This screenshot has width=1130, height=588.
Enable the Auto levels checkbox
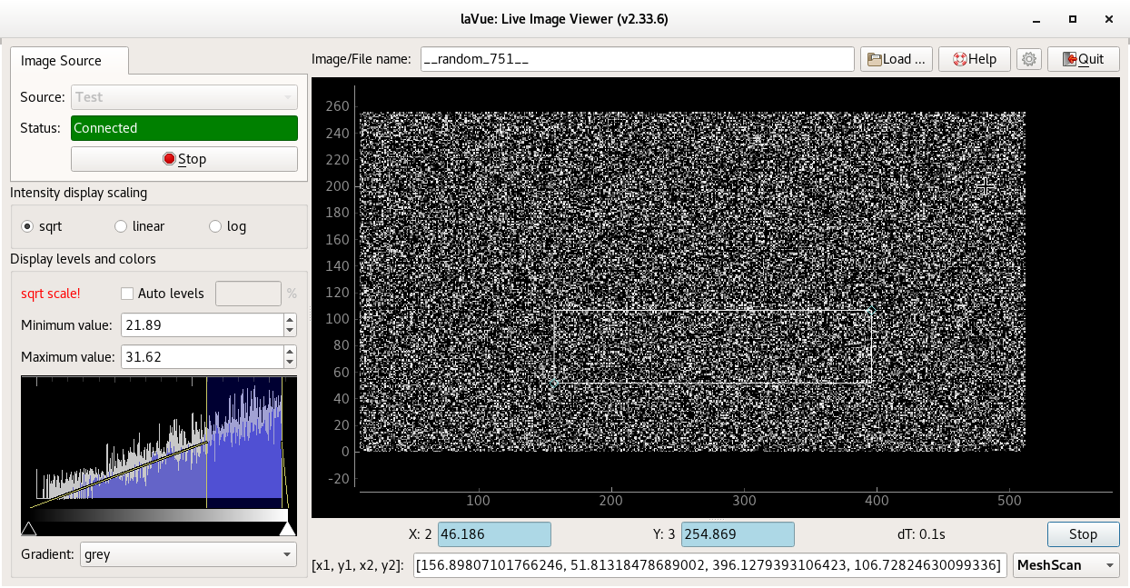pos(128,294)
